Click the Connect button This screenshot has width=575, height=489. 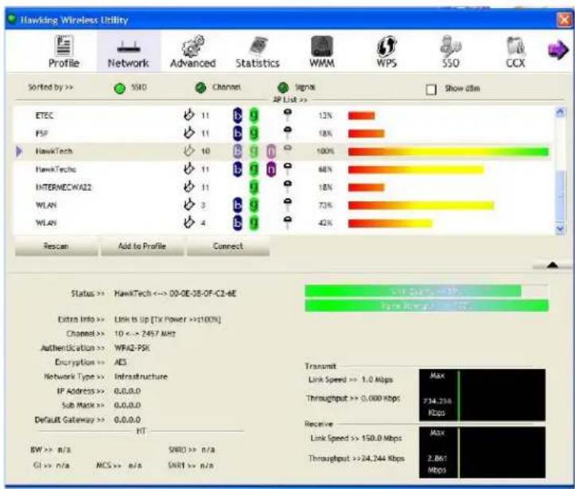click(228, 246)
